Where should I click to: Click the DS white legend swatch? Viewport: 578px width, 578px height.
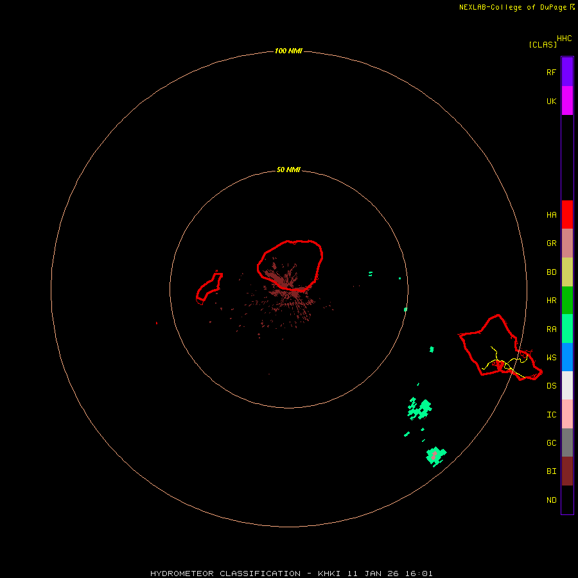[567, 385]
